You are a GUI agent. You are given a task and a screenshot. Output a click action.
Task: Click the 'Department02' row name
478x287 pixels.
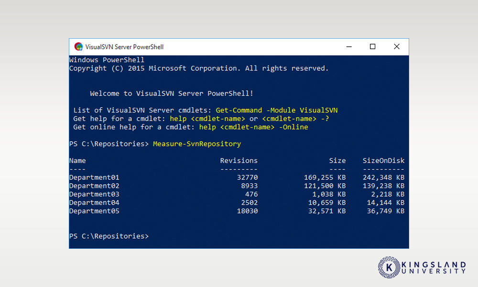(94, 186)
